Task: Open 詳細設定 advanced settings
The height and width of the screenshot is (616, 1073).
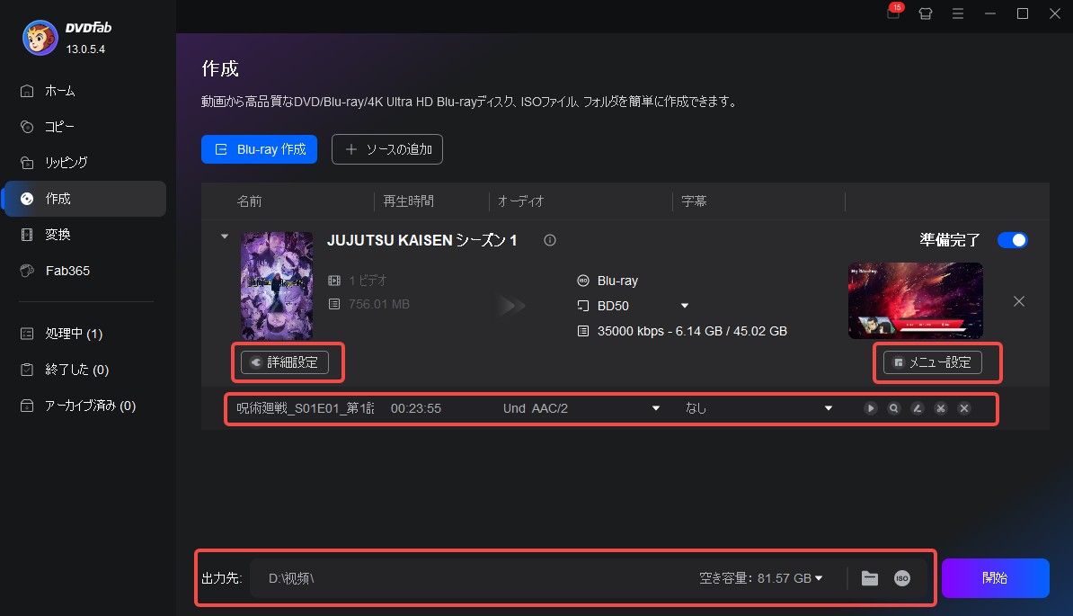Action: pos(285,362)
